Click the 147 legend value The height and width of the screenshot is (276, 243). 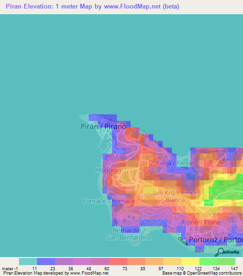234,269
